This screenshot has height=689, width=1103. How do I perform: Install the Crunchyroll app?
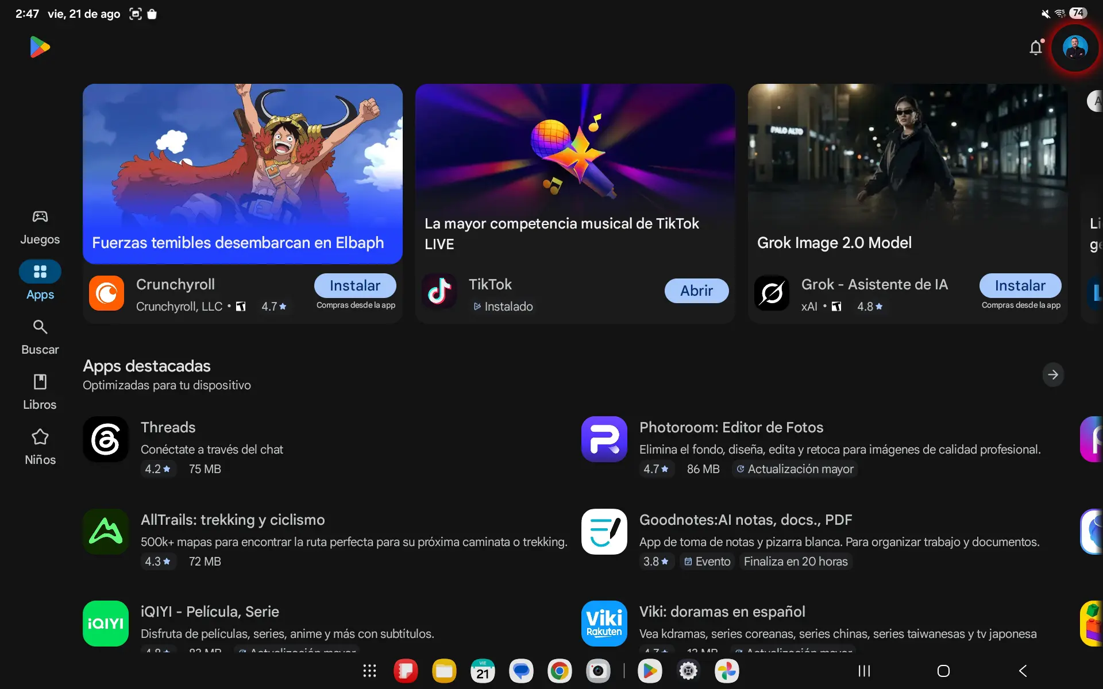tap(355, 285)
